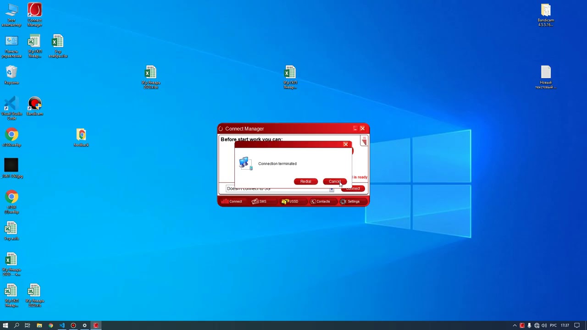Close the Connect Manager window

(362, 129)
